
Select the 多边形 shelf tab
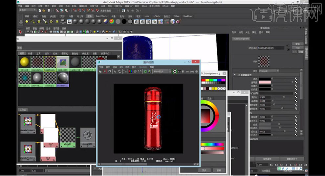click(53, 16)
